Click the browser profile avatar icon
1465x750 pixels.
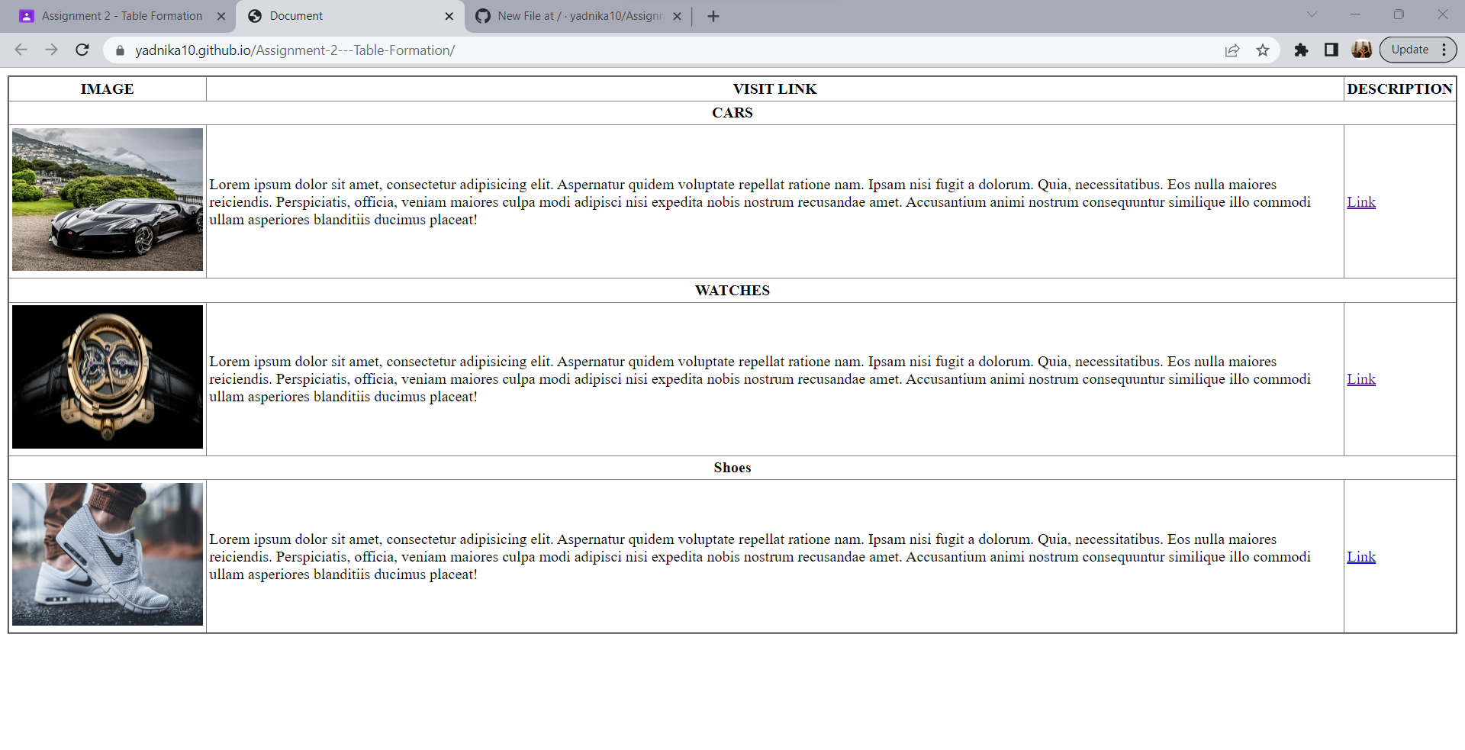1362,50
